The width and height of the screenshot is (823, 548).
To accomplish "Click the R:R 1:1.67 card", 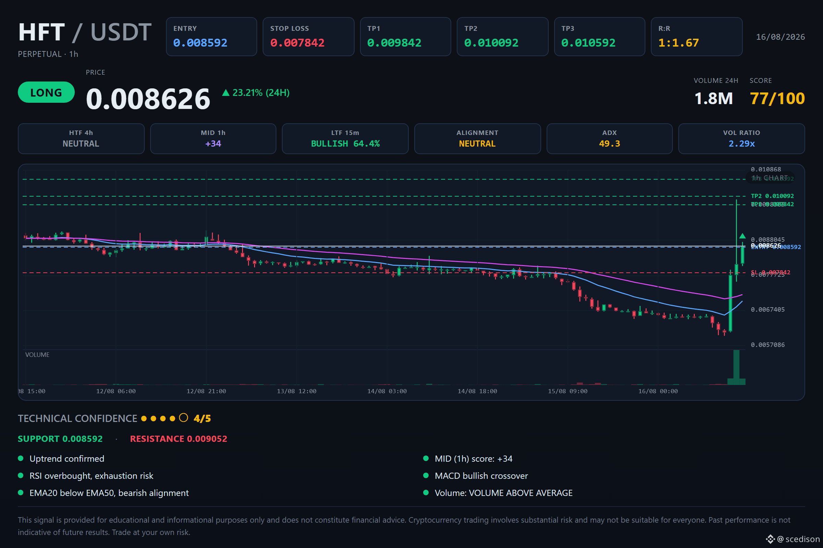I will click(696, 37).
